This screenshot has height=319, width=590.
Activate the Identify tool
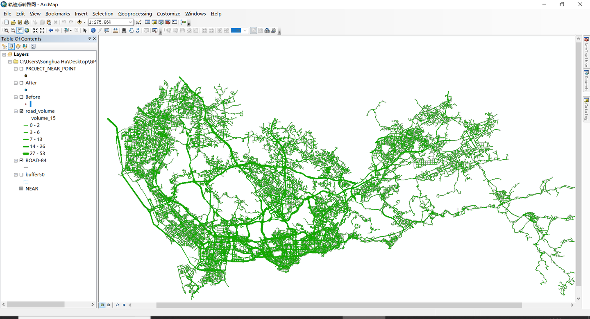pos(93,30)
